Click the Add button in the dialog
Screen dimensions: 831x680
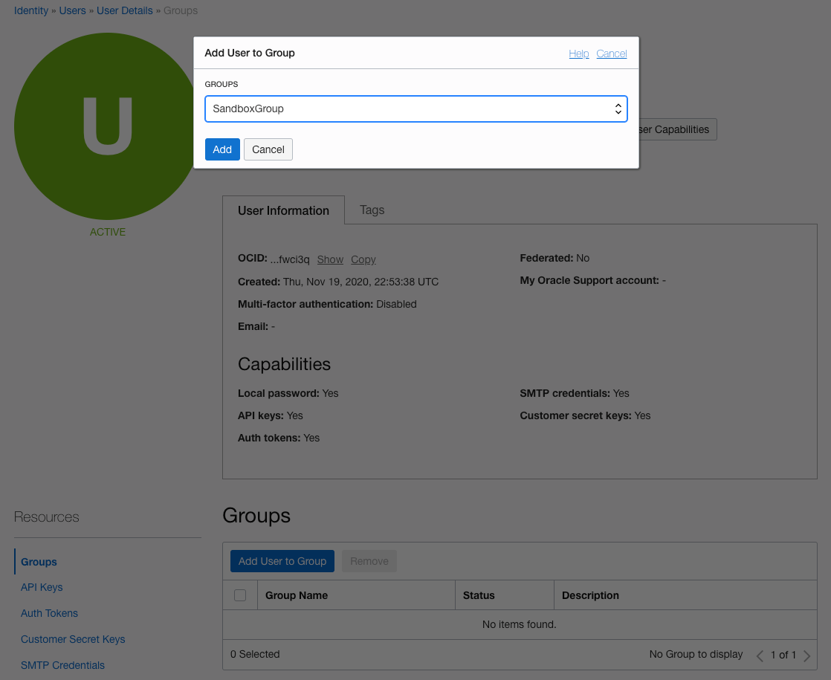tap(222, 149)
